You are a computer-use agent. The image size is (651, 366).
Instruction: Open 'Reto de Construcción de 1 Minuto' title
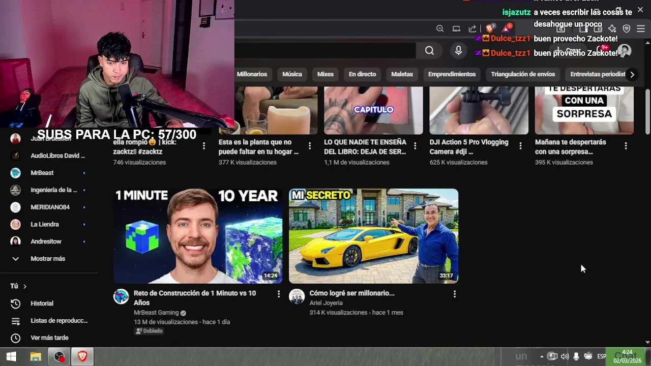[x=195, y=298]
